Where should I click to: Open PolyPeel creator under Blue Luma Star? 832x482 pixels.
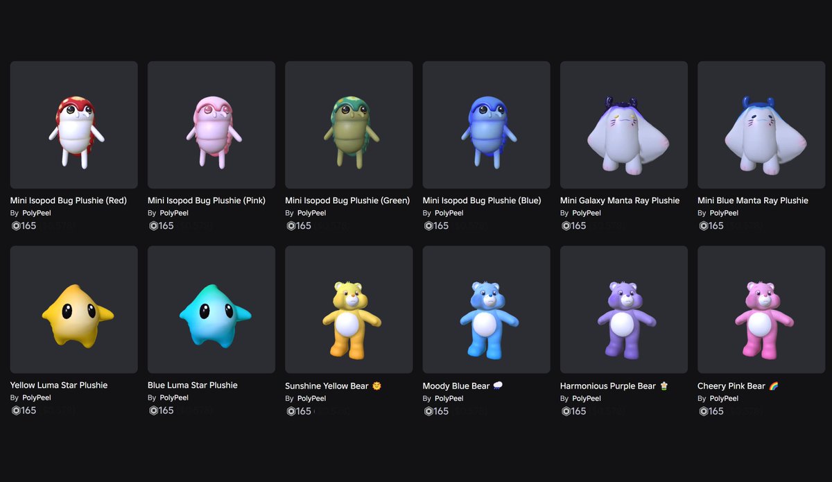click(174, 397)
